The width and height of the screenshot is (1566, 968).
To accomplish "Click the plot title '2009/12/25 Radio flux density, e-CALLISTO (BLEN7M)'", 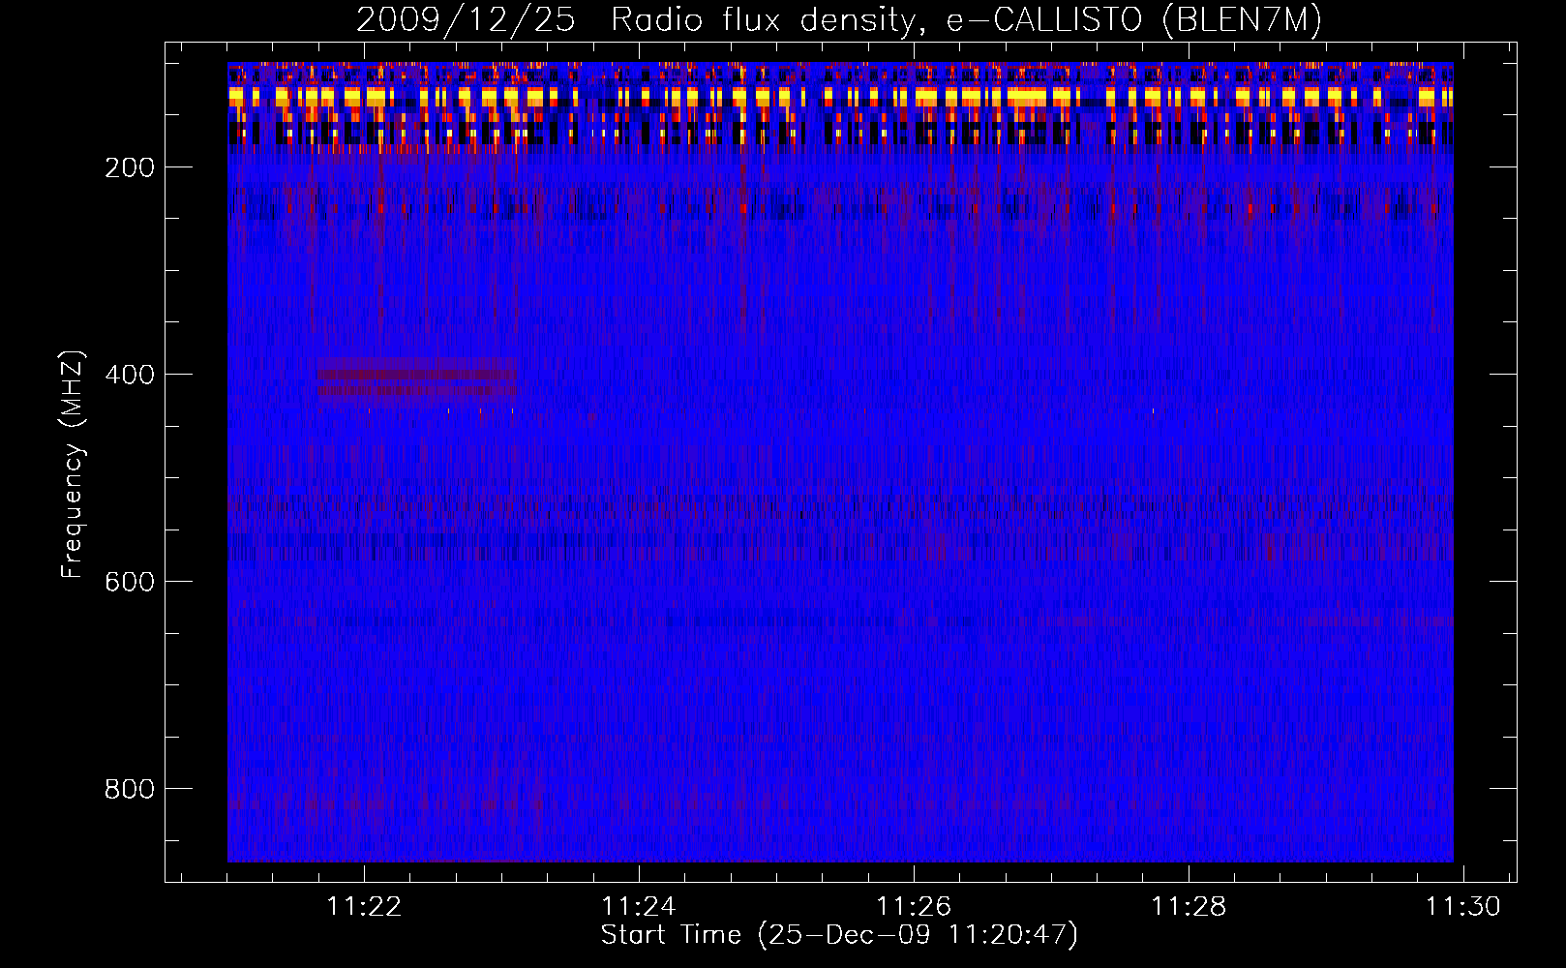I will [839, 20].
